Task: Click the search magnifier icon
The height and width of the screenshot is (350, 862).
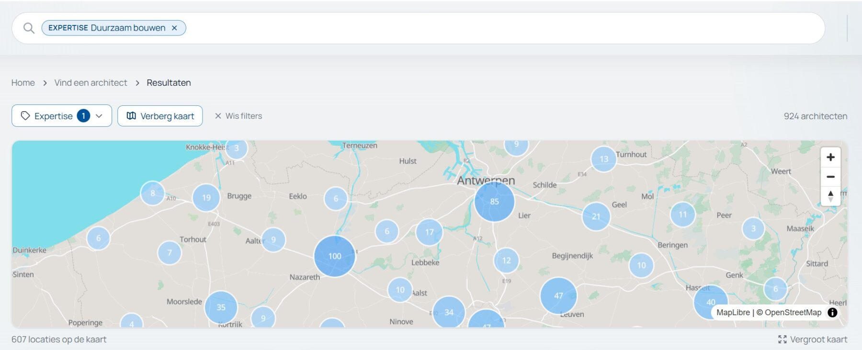Action: tap(29, 28)
